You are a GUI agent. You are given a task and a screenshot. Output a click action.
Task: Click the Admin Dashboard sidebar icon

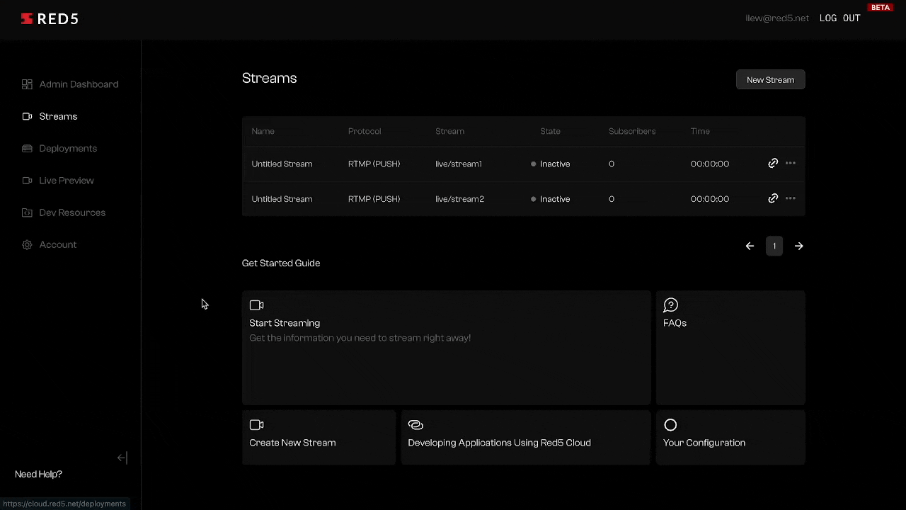tap(27, 84)
